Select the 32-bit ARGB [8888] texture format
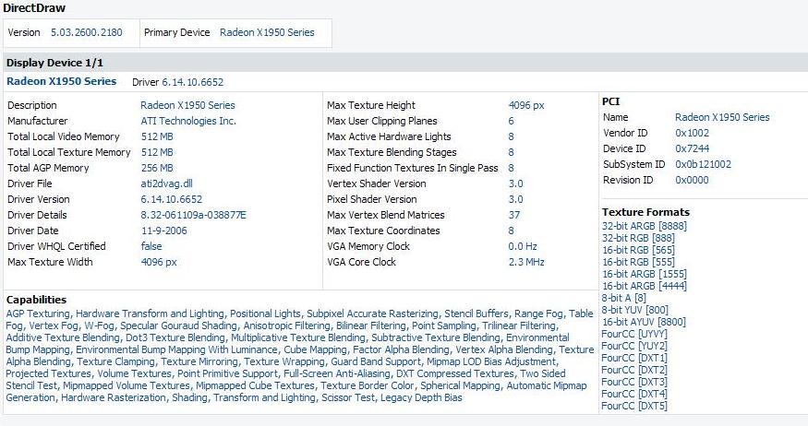Image resolution: width=808 pixels, height=426 pixels. coord(645,226)
